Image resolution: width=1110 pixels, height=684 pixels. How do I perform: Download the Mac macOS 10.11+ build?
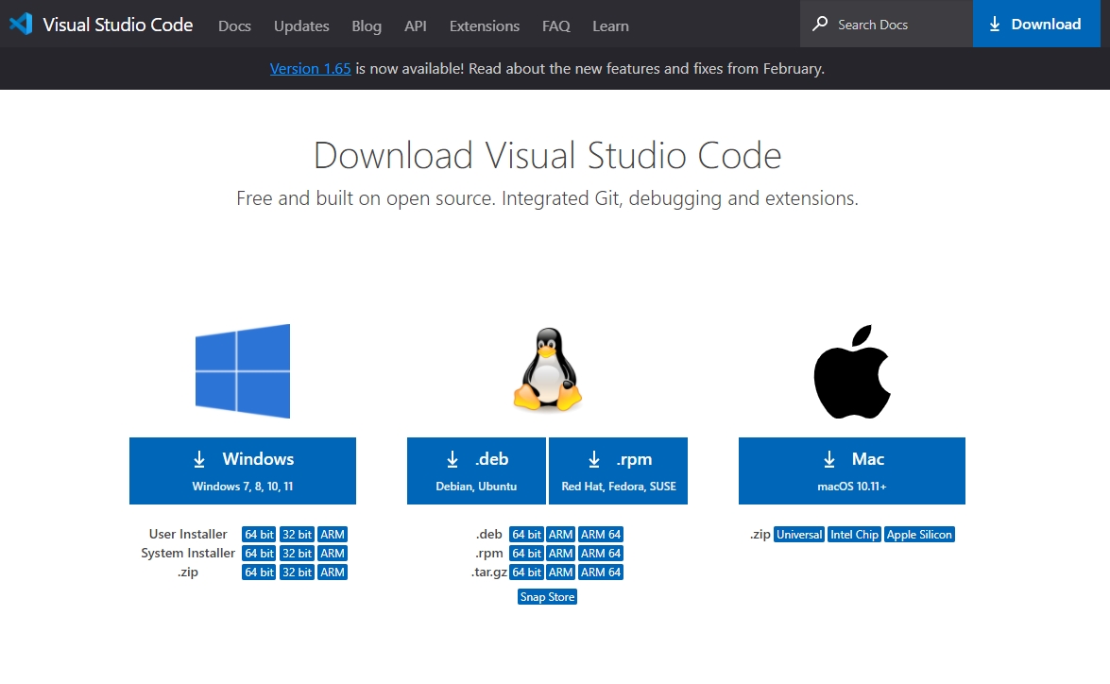852,470
